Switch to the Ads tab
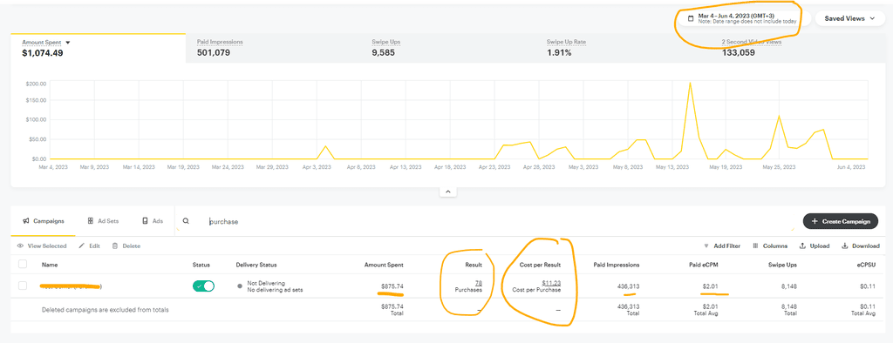The height and width of the screenshot is (343, 893). click(x=153, y=221)
